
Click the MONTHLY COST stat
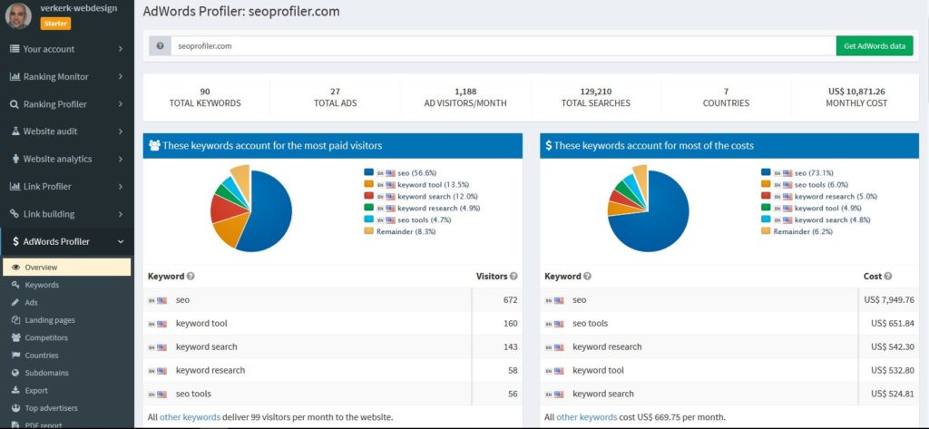coord(856,97)
